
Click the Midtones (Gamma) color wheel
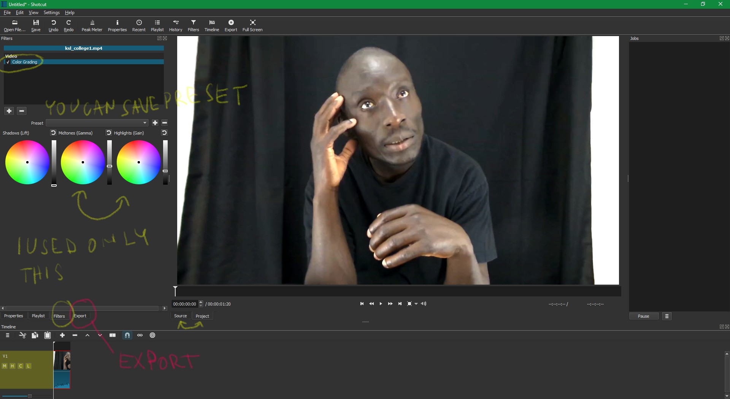83,162
